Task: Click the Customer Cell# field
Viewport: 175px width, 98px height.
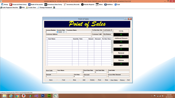Action: pos(97,36)
